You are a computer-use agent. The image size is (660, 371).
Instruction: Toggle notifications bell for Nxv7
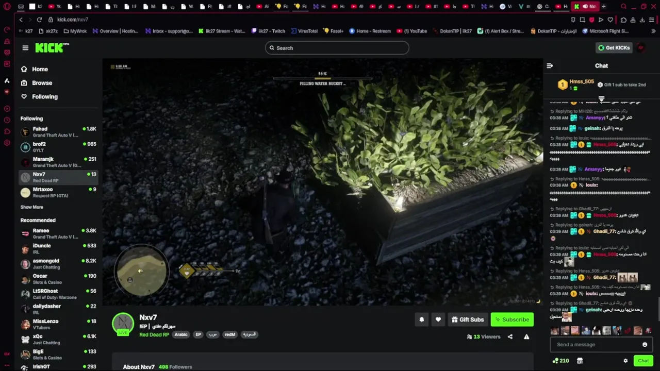[x=421, y=319]
